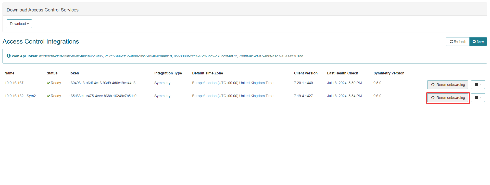Click the green Ready checkmark for 10.0.16.167
Image resolution: width=490 pixels, height=185 pixels.
coord(48,83)
